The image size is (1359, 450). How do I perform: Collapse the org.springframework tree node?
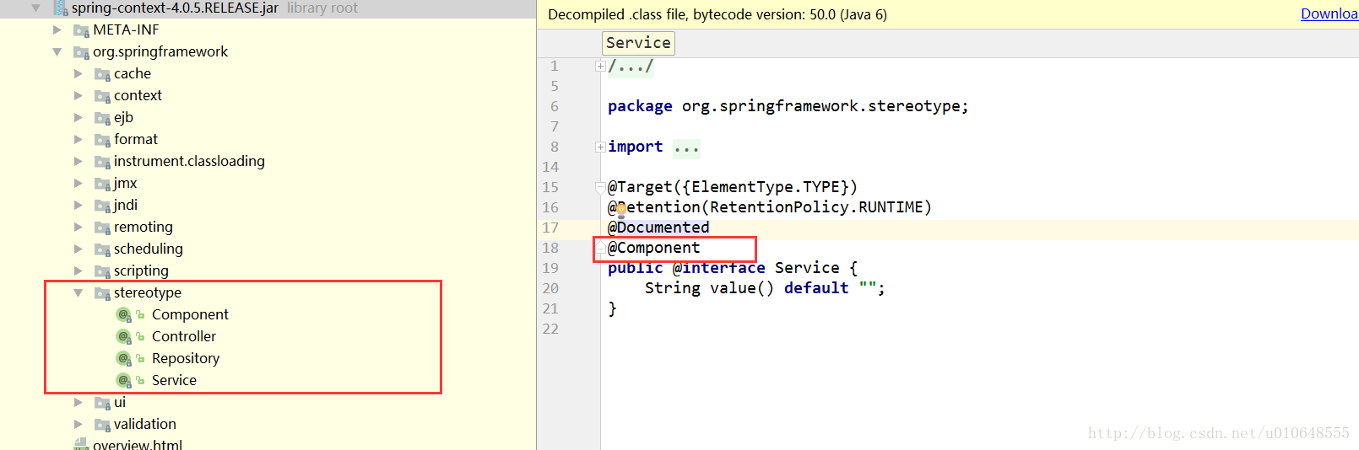point(57,51)
